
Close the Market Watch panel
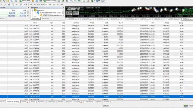(28, 7)
